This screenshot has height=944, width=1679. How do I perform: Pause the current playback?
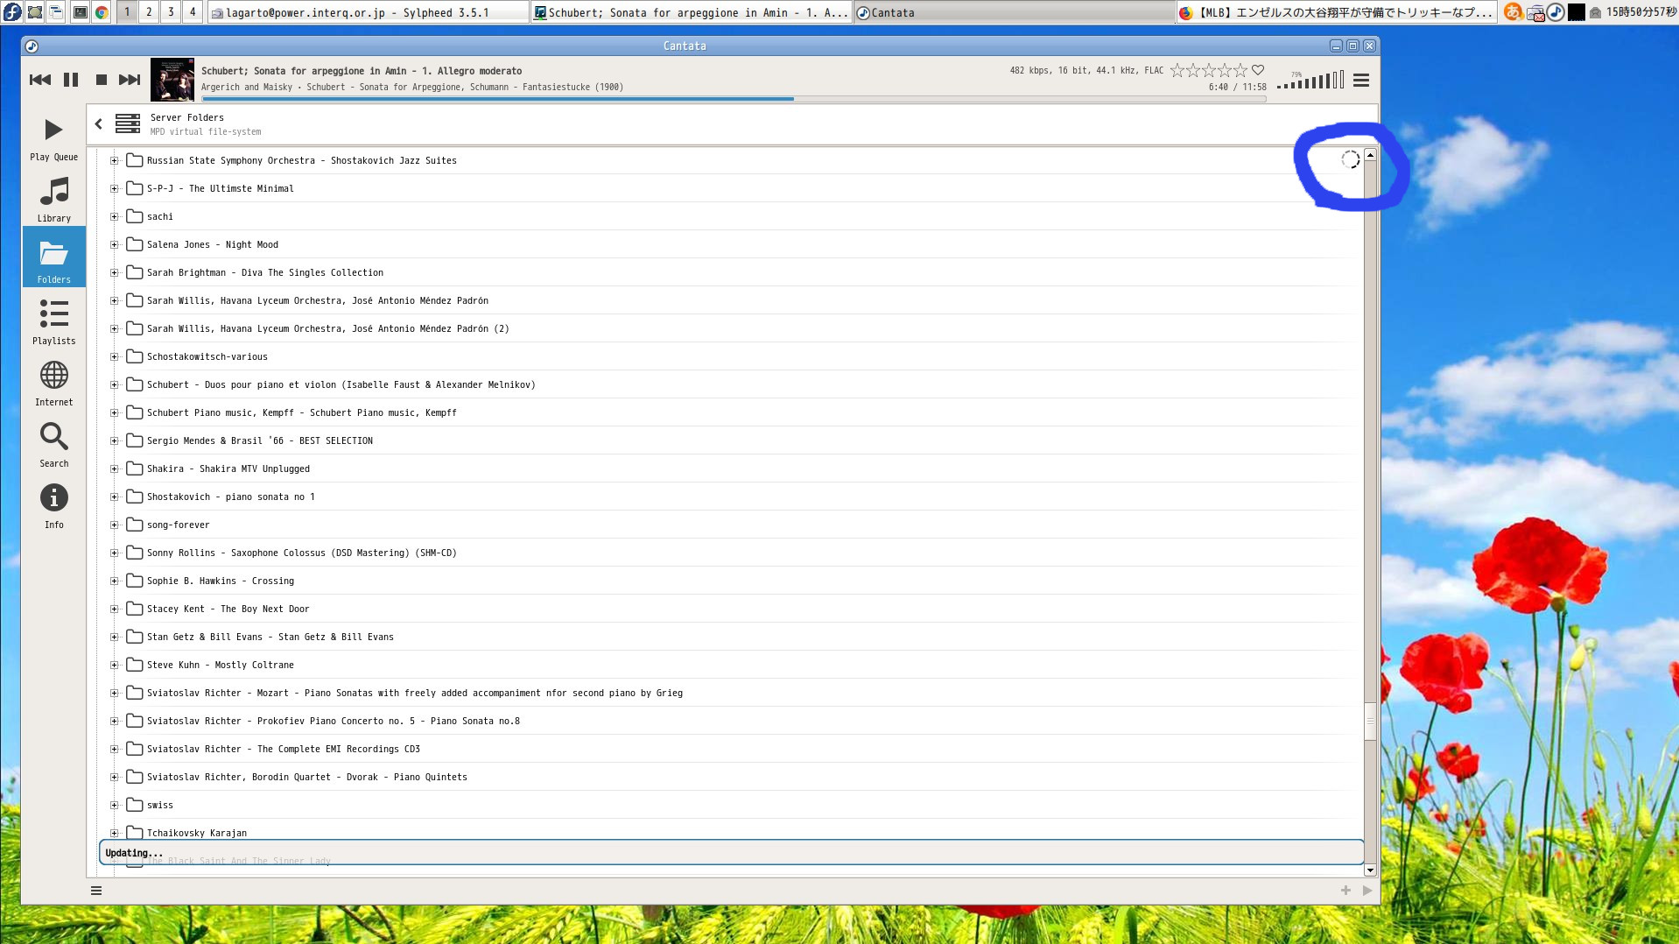click(71, 80)
